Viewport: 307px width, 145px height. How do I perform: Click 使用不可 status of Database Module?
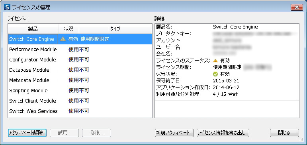79,70
